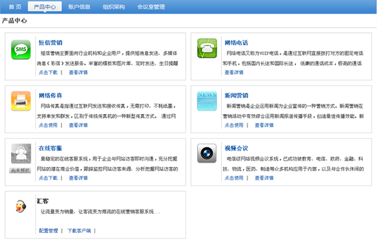Click 点击下载 under 在线客服
This screenshot has width=377, height=248.
point(48,178)
